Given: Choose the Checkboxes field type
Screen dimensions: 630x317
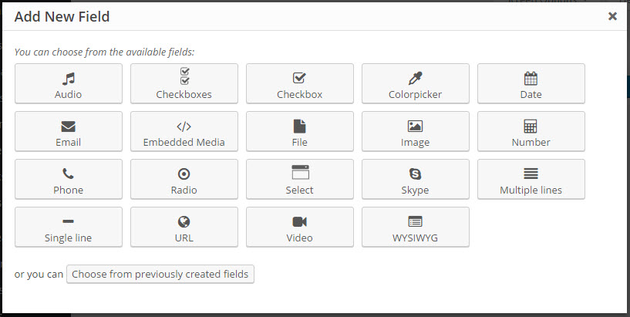Looking at the screenshot, I should 184,84.
